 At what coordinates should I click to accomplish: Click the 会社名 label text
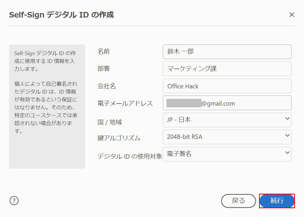(x=107, y=86)
